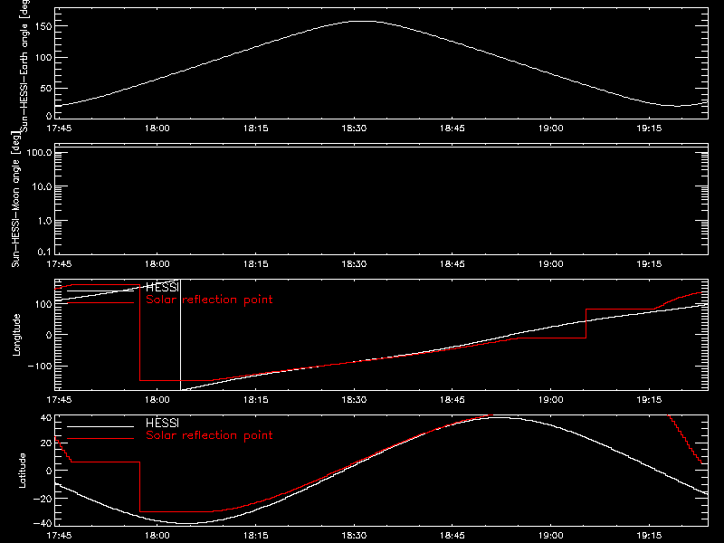Click the vertical white wrap line in Longitude plot

pyautogui.click(x=180, y=335)
